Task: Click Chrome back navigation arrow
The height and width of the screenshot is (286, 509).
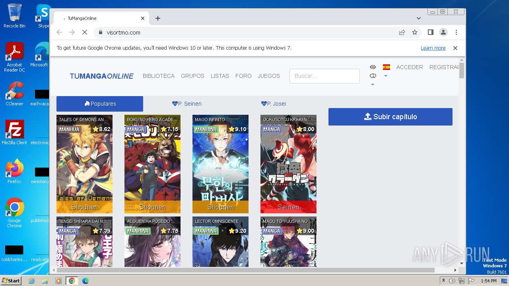Action: 59,33
